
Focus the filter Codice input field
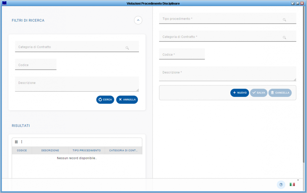pyautogui.click(x=36, y=64)
